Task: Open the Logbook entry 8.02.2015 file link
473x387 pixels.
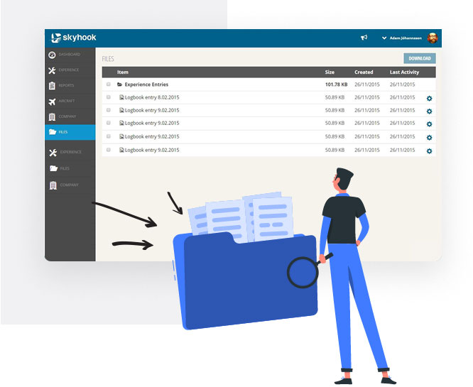Action: [x=152, y=97]
